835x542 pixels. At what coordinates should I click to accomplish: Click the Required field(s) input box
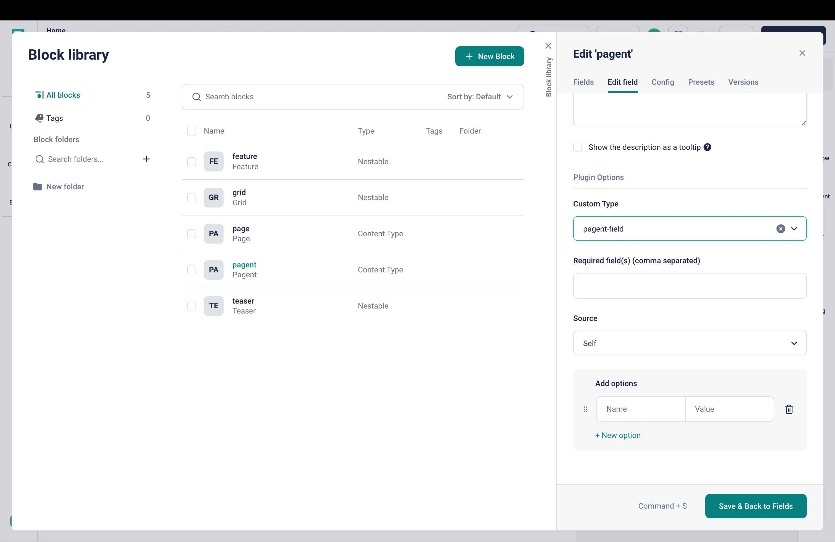(x=689, y=286)
